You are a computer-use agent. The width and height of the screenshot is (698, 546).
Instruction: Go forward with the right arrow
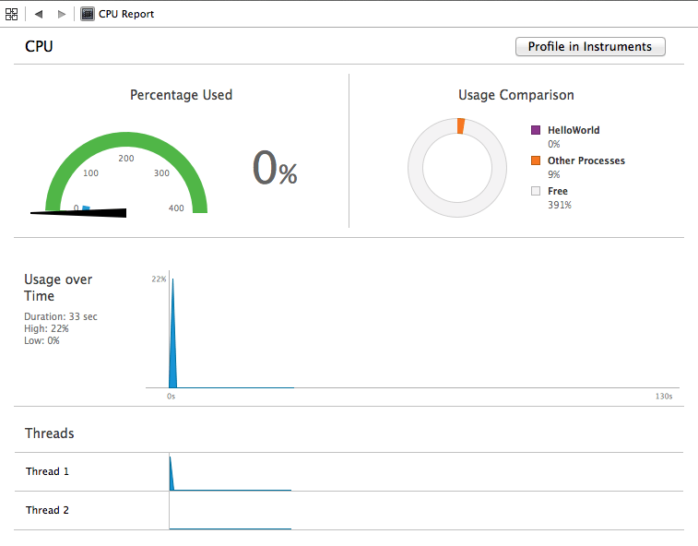(62, 14)
